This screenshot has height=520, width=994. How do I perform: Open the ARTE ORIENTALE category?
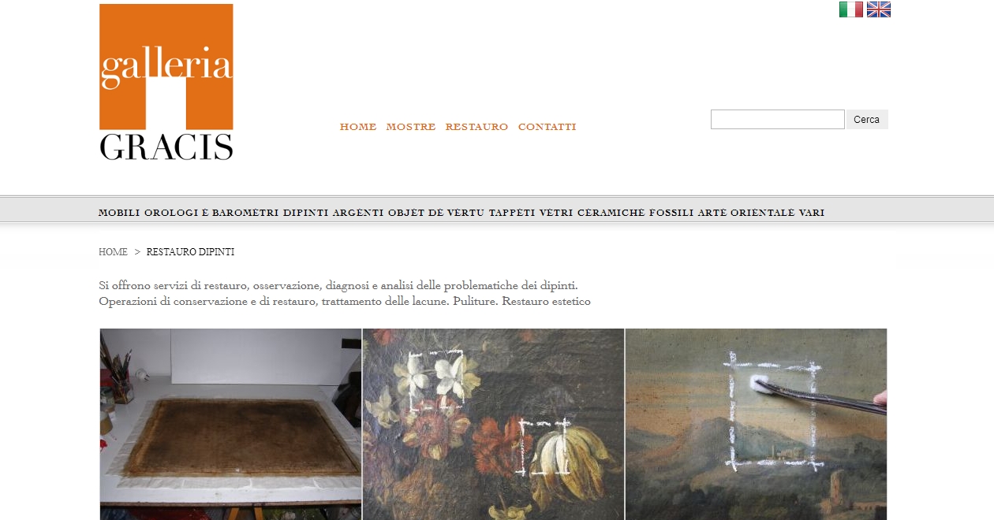click(x=746, y=213)
